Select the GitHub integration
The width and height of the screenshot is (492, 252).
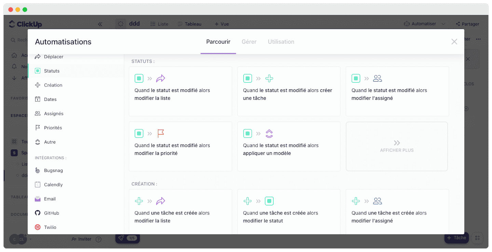[x=76, y=213]
